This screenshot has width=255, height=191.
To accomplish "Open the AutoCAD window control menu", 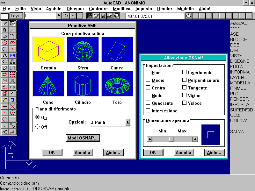I will (x=3, y=3).
